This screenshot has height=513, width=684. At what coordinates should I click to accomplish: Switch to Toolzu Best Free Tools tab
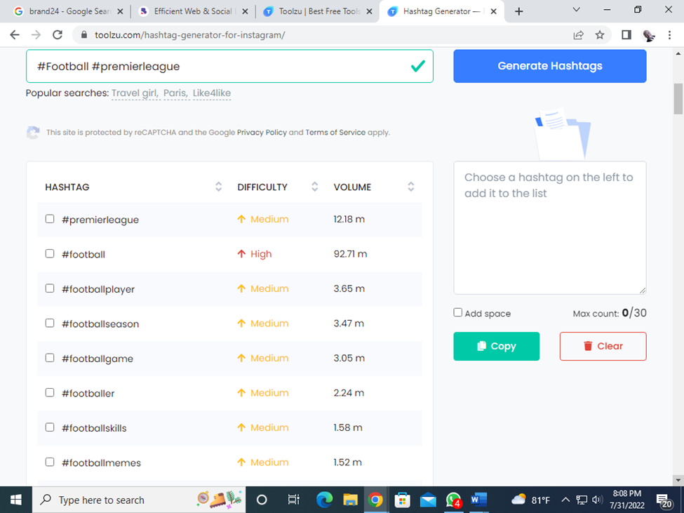(x=318, y=11)
